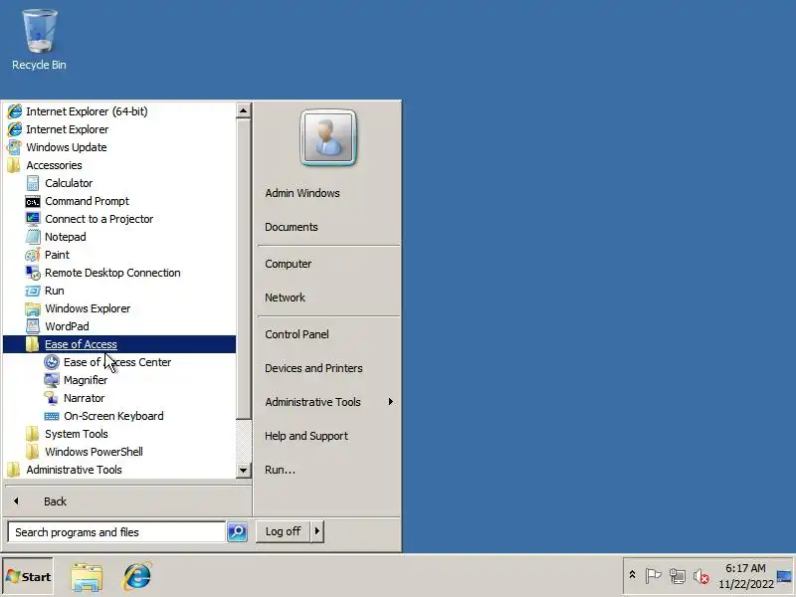
Task: Collapse the Ease of Access folder
Action: 119,344
